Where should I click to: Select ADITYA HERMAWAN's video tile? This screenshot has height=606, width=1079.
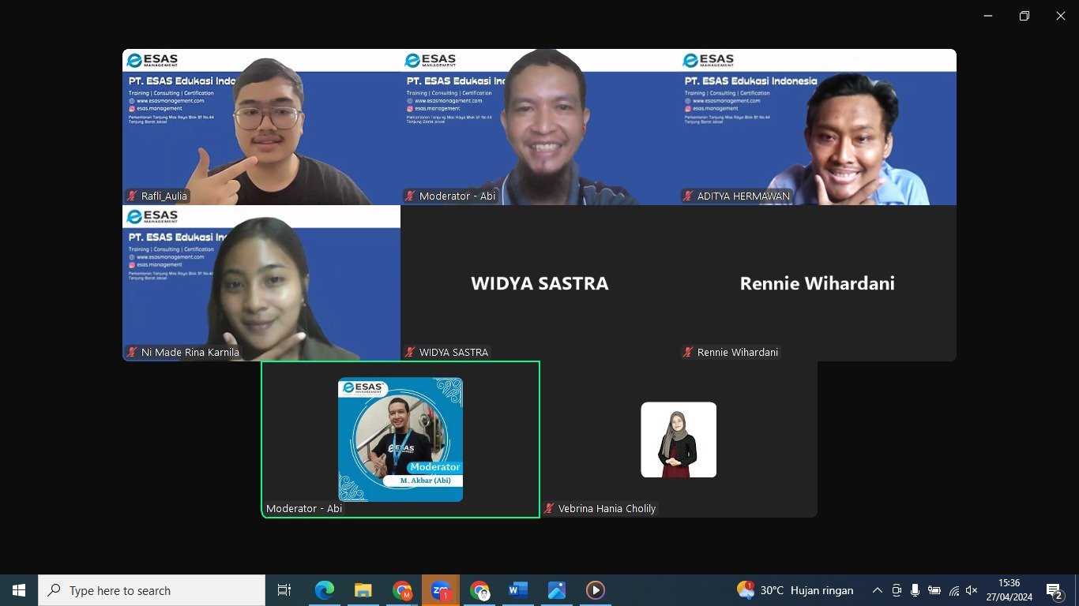[x=818, y=127]
